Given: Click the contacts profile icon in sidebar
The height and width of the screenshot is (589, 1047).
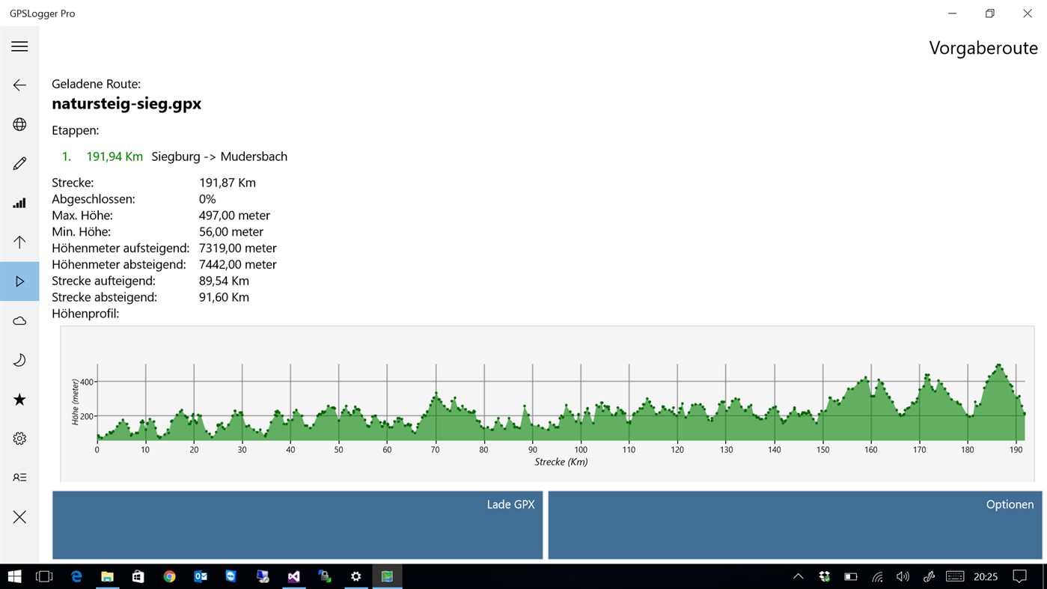Looking at the screenshot, I should (x=19, y=477).
